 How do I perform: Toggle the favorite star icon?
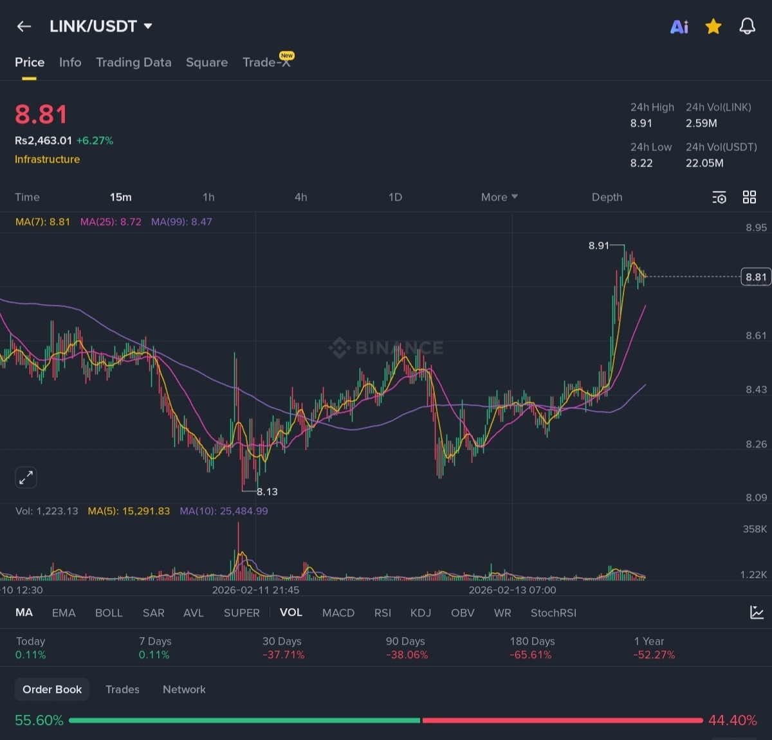pos(713,26)
